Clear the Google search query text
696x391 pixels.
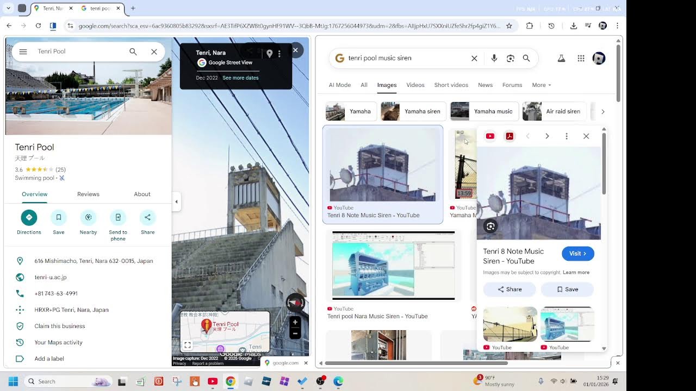[474, 58]
